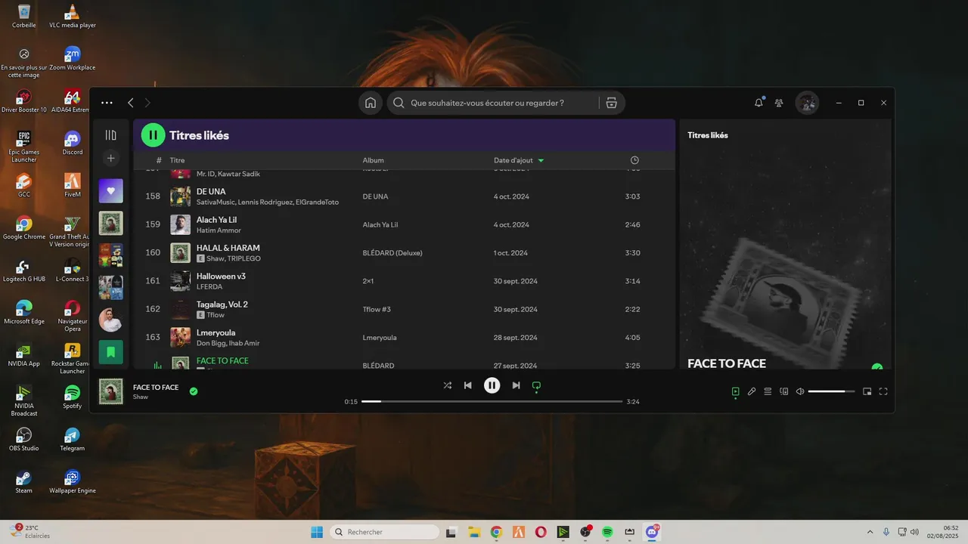This screenshot has height=544, width=968.
Task: Open the Friend Activity icon
Action: click(x=779, y=103)
